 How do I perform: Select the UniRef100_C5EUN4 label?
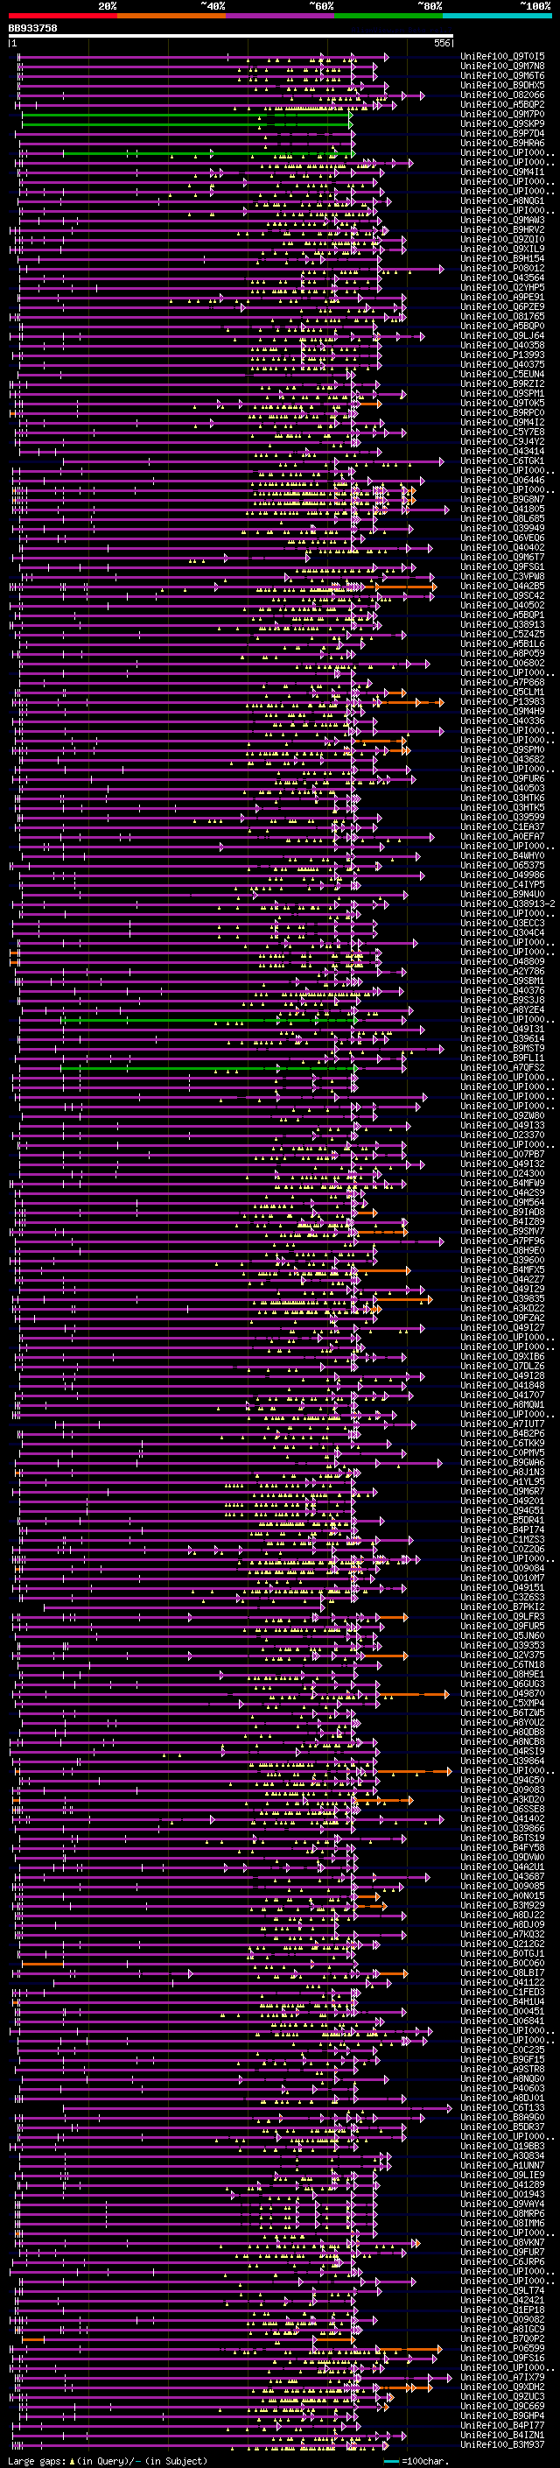coord(502,374)
